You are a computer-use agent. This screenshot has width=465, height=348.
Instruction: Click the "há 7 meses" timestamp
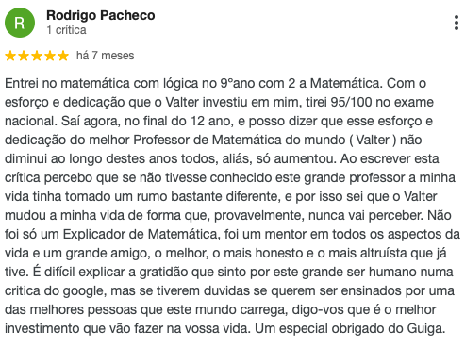click(x=106, y=56)
